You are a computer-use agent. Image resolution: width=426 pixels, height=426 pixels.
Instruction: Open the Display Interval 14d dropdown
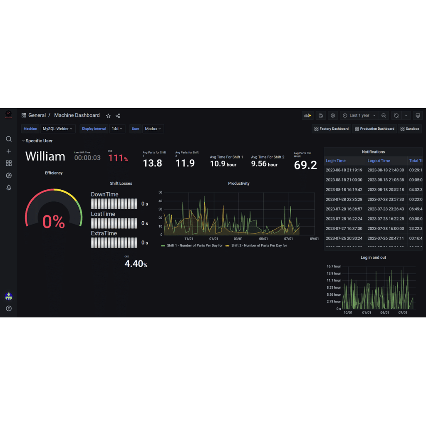pyautogui.click(x=117, y=129)
